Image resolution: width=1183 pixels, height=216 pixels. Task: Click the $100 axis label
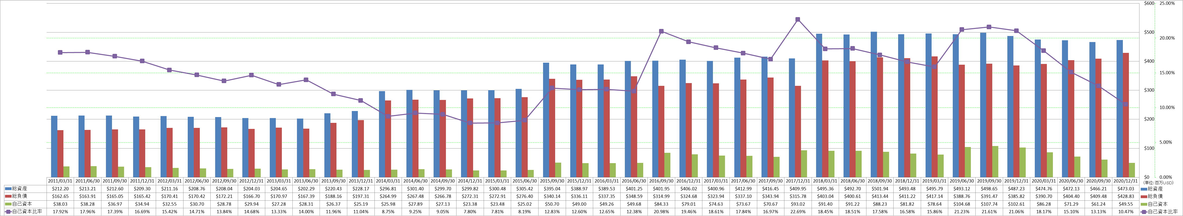coord(1150,148)
